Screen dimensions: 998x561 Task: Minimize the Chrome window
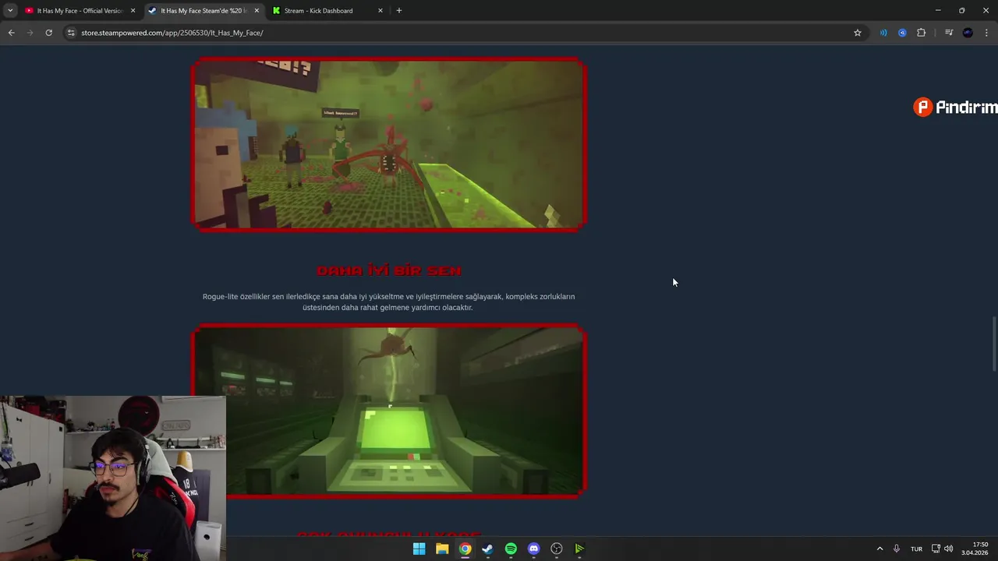click(x=938, y=10)
